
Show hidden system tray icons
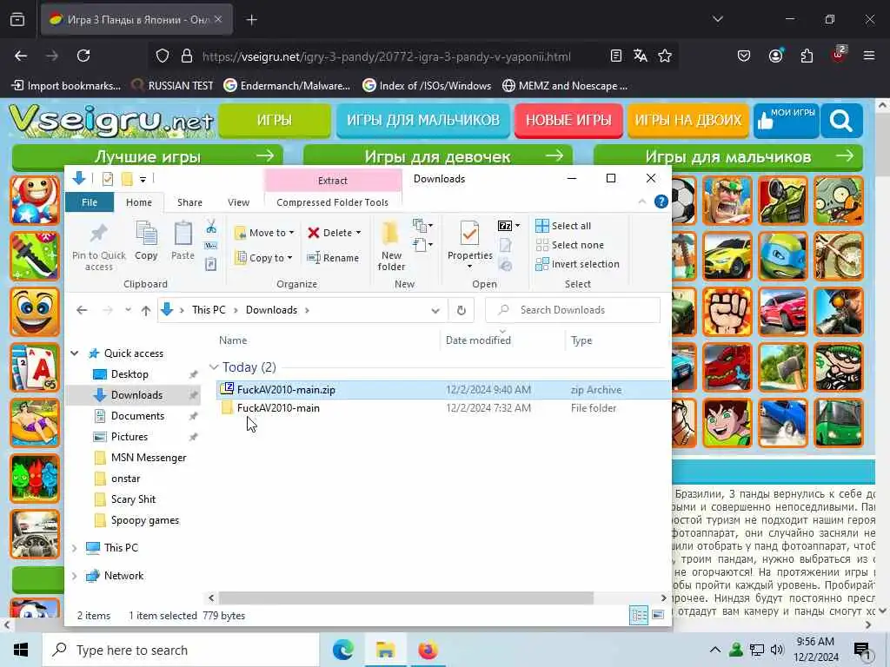point(714,650)
